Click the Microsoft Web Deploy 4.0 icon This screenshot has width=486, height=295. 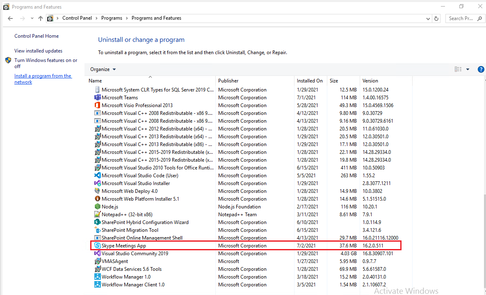[x=97, y=191]
